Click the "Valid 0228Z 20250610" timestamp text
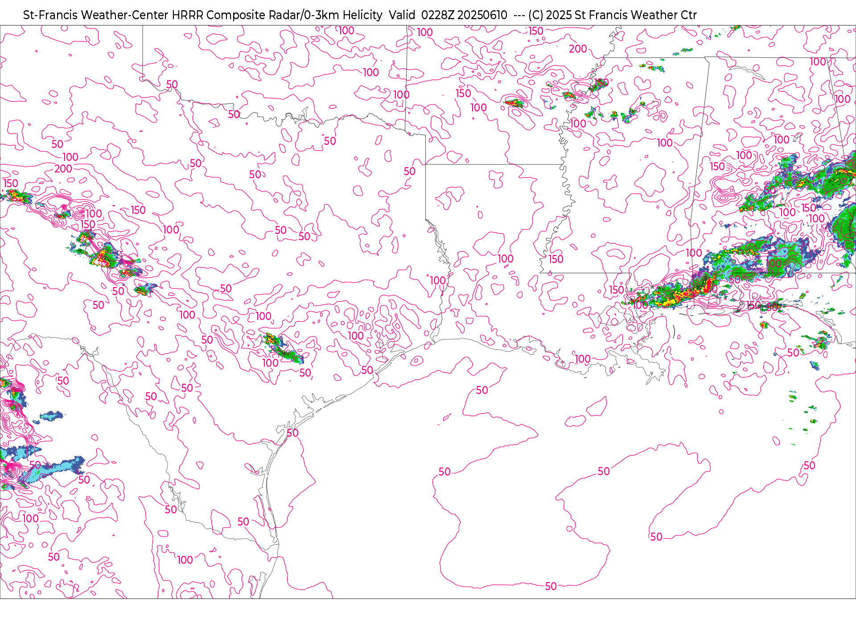 tap(448, 15)
